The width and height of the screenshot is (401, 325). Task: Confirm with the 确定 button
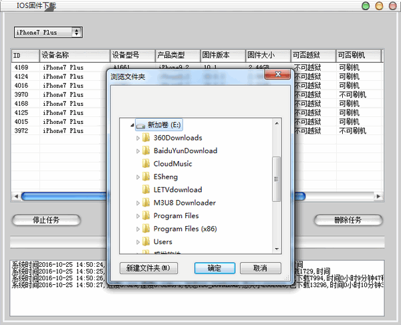pyautogui.click(x=215, y=268)
